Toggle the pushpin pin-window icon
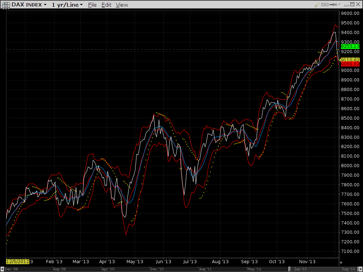 (x=333, y=4)
